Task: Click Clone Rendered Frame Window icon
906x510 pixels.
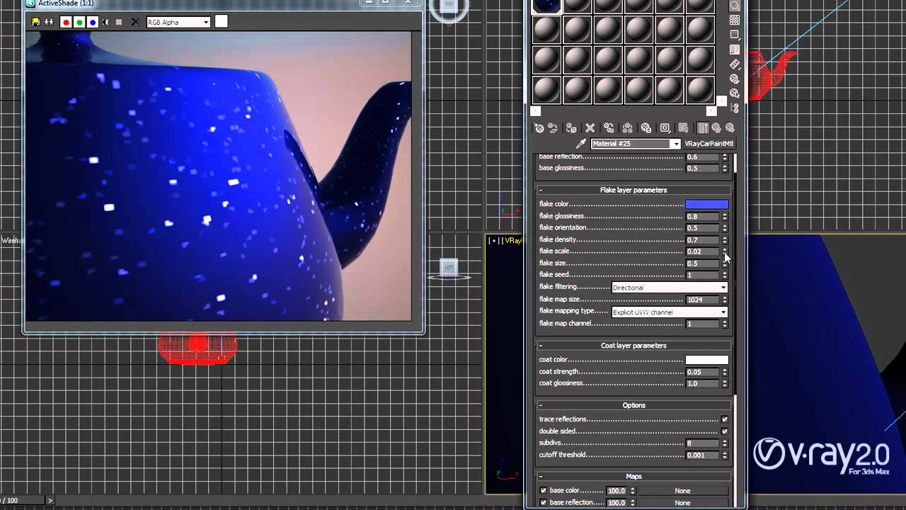Action: [49, 22]
